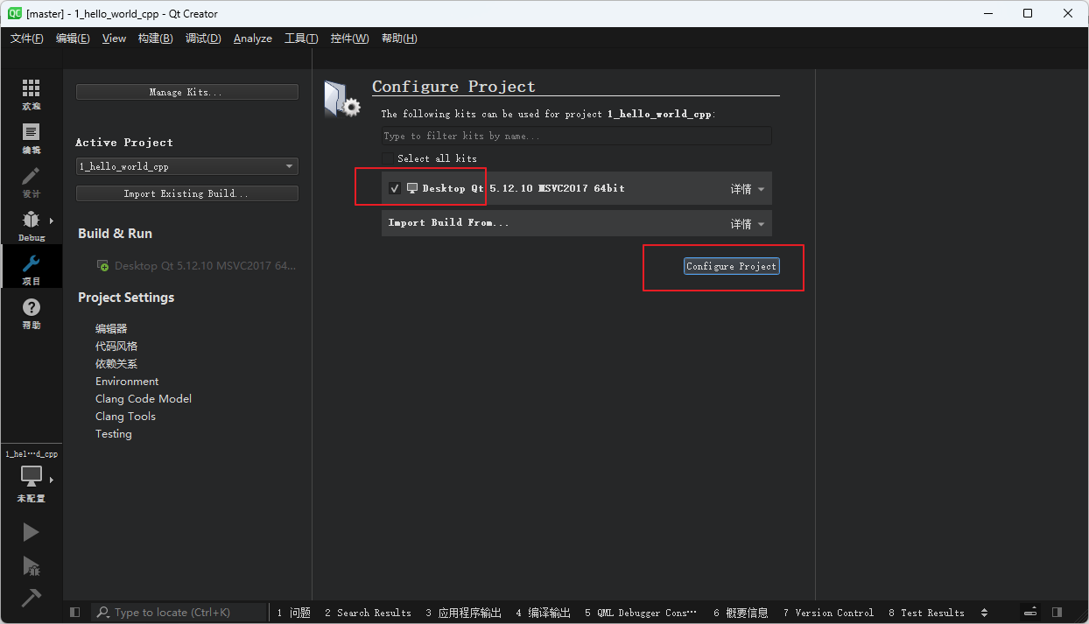Click the Configure Project button
The height and width of the screenshot is (624, 1089).
(x=731, y=265)
